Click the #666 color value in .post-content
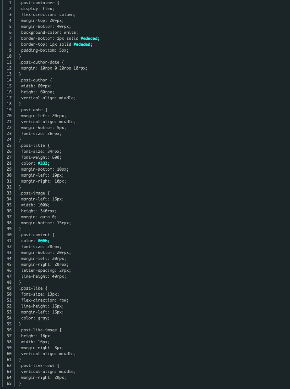 pyautogui.click(x=43, y=241)
